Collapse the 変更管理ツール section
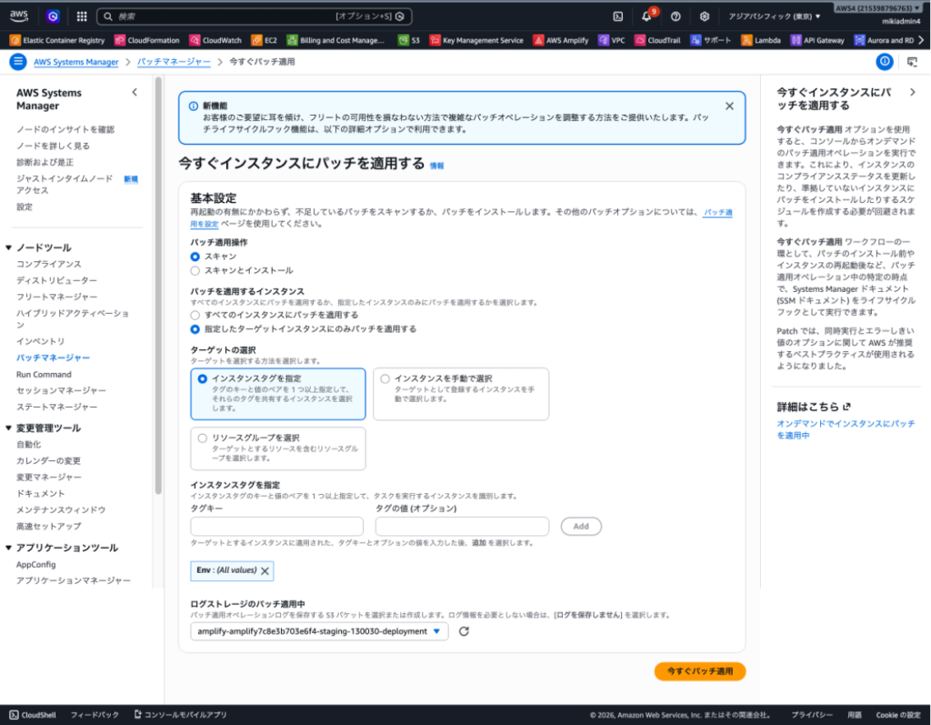Image resolution: width=931 pixels, height=725 pixels. click(x=8, y=428)
